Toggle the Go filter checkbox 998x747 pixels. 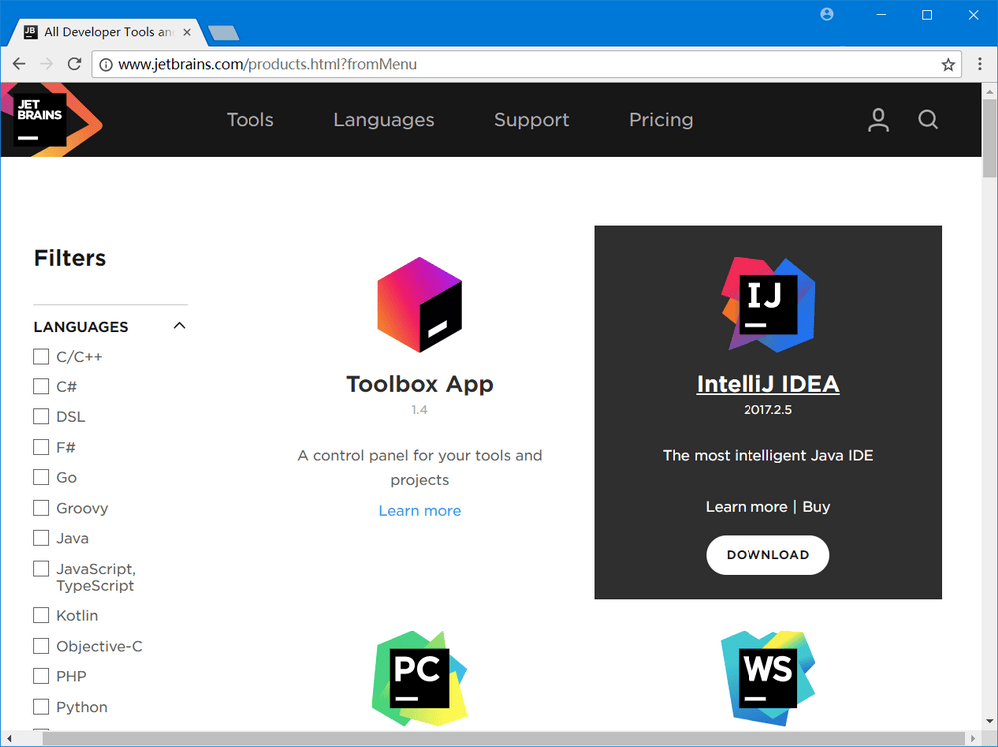point(41,477)
